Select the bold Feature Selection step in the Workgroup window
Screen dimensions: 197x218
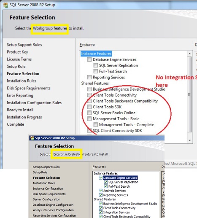pyautogui.click(x=23, y=74)
